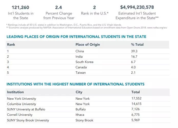Click the Canada place name
178x128 pixels.
pyautogui.click(x=81, y=67)
